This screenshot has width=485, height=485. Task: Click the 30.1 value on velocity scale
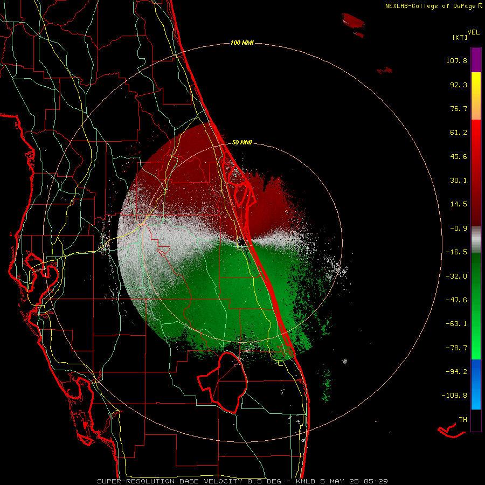[459, 181]
